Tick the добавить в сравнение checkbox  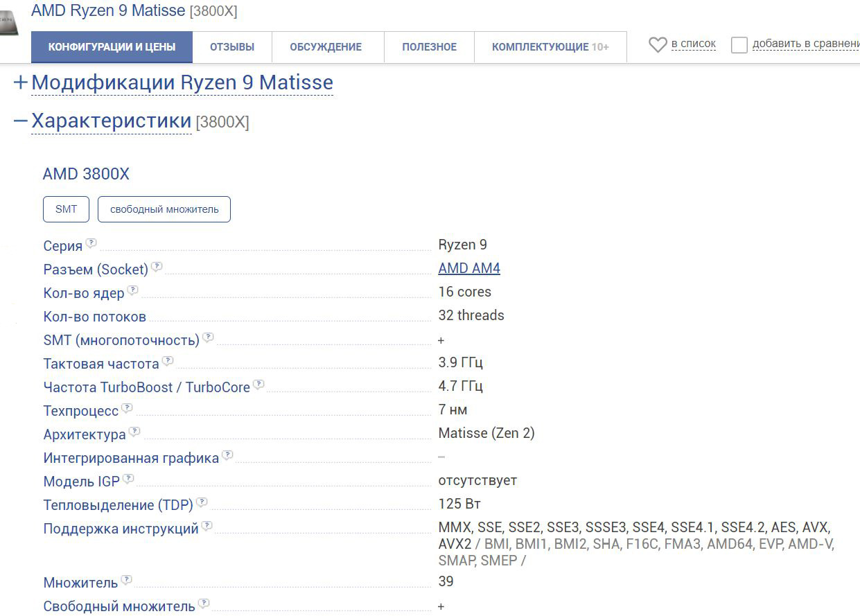(x=739, y=46)
